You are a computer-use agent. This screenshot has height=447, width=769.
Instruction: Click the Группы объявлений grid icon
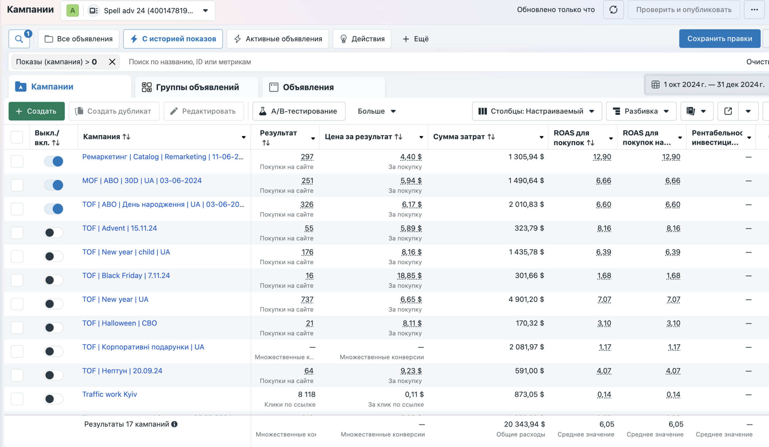point(147,87)
